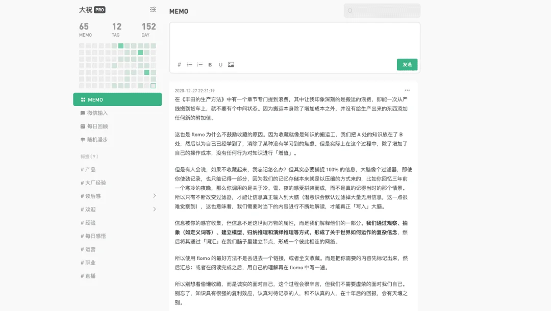Toggle bold formatting in the memo editor

(210, 65)
